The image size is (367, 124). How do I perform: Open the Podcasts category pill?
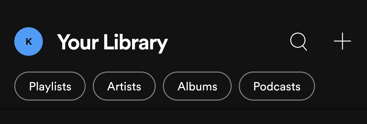point(277,86)
